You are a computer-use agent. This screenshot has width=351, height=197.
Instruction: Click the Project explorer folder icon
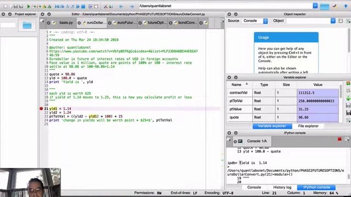tap(27, 25)
